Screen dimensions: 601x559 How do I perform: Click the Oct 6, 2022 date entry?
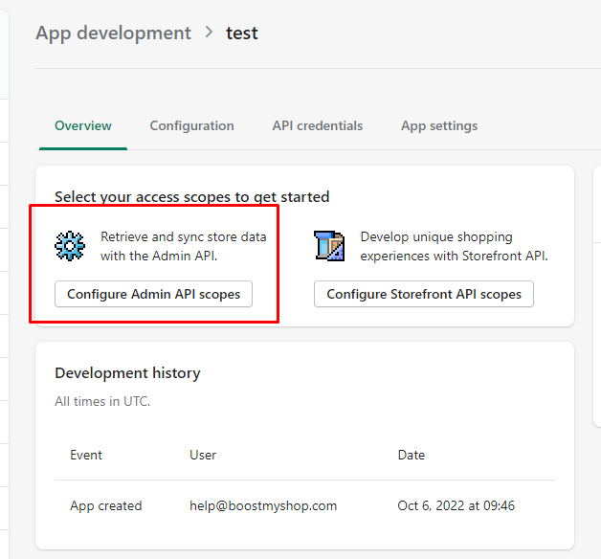456,505
